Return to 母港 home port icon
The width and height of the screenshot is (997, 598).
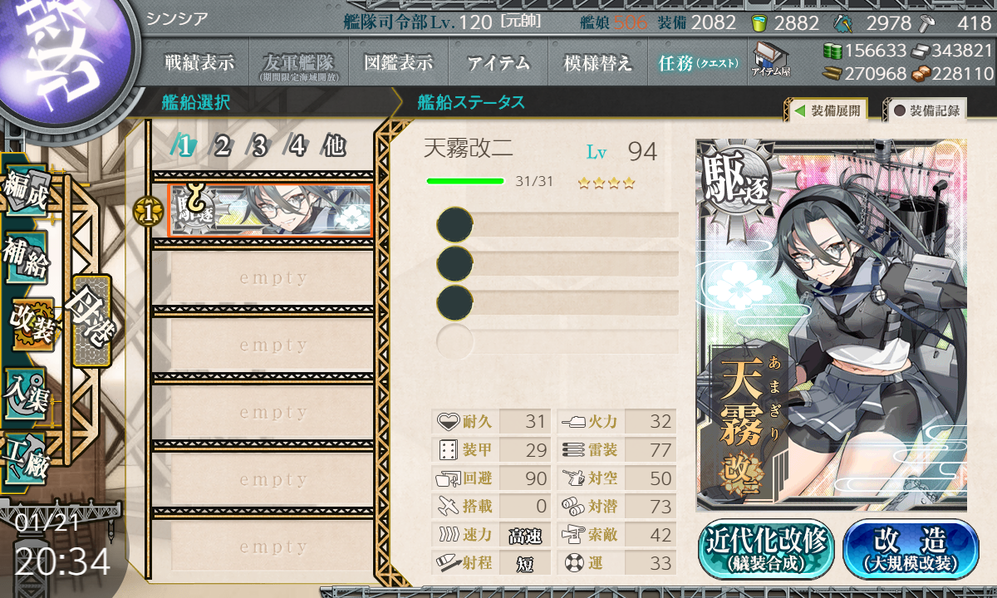point(91,321)
